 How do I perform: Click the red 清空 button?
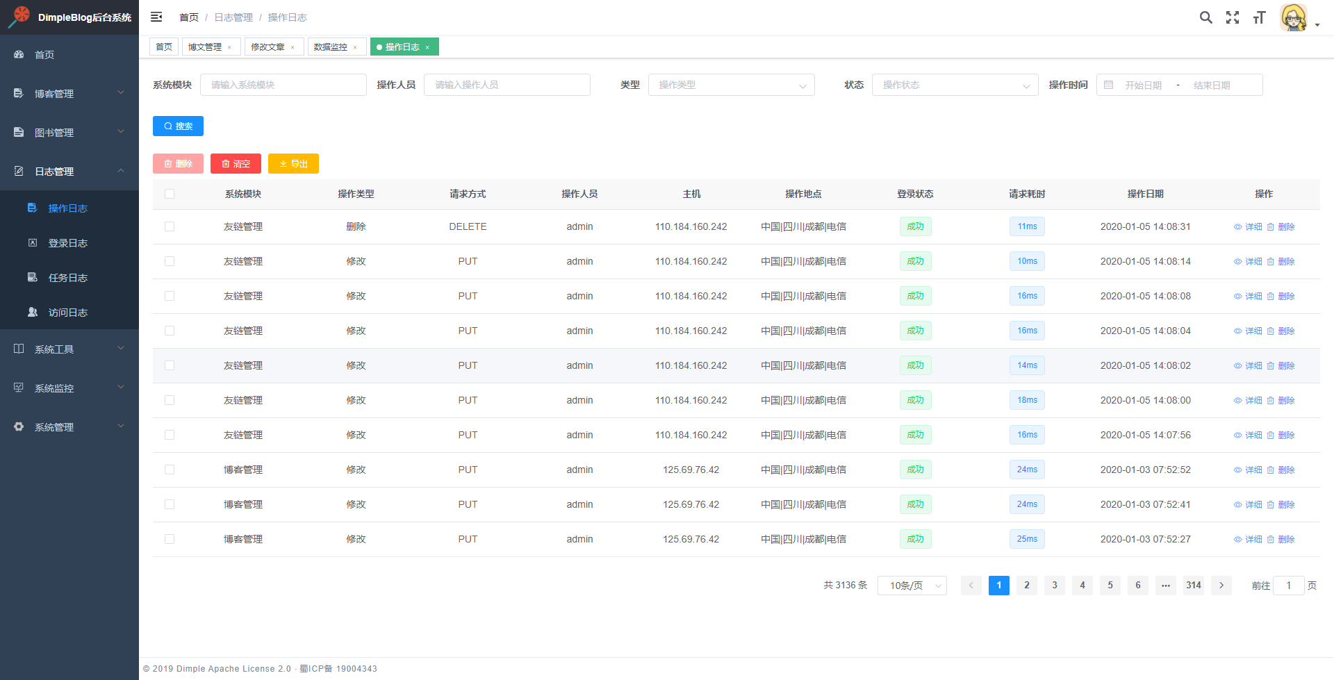pos(236,163)
